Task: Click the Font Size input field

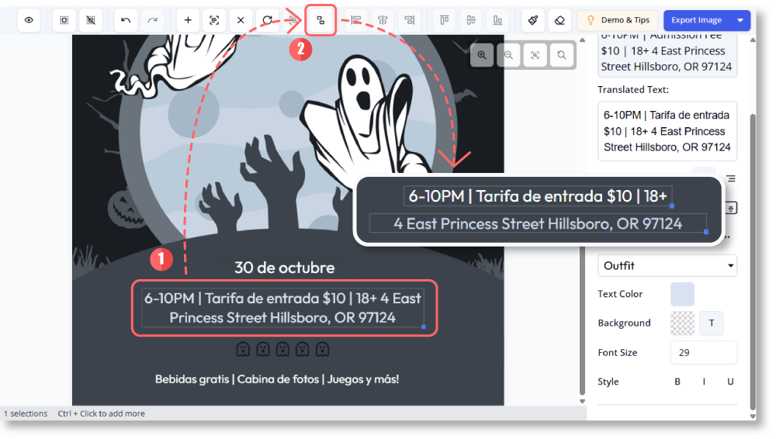Action: click(703, 352)
